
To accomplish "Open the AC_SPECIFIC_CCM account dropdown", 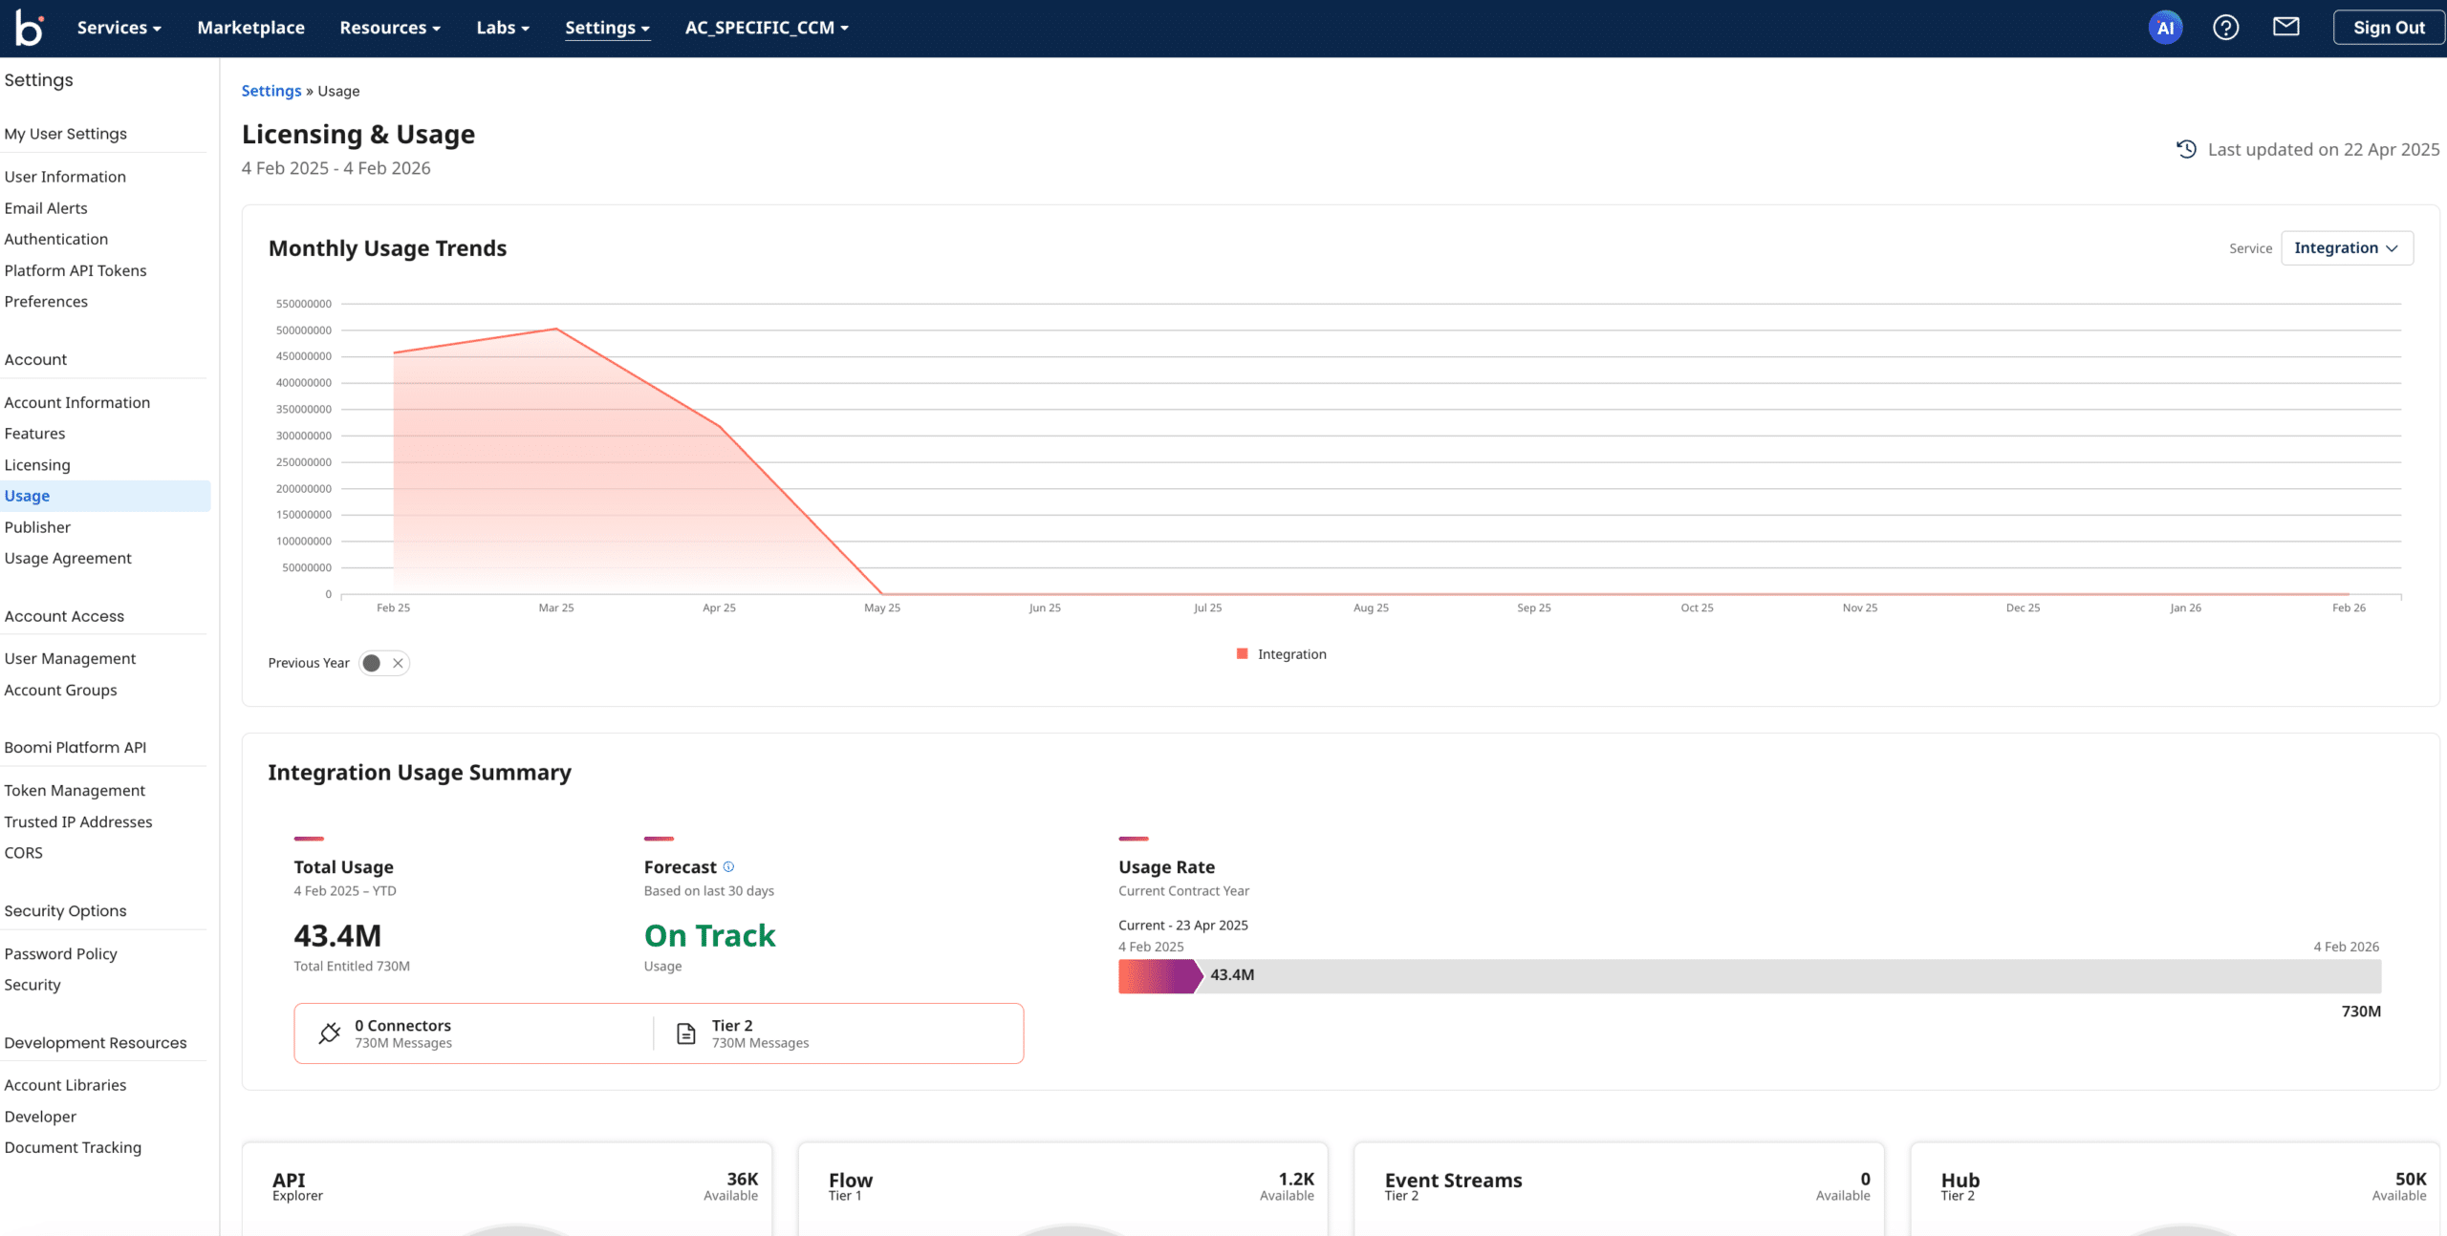I will (767, 28).
